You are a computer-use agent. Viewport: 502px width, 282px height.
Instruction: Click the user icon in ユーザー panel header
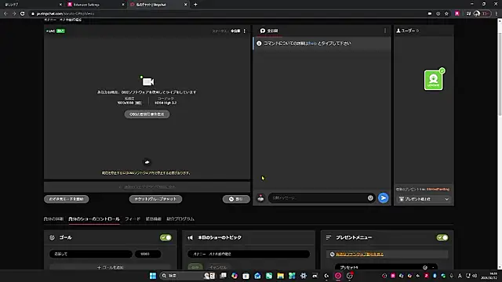[x=398, y=31]
